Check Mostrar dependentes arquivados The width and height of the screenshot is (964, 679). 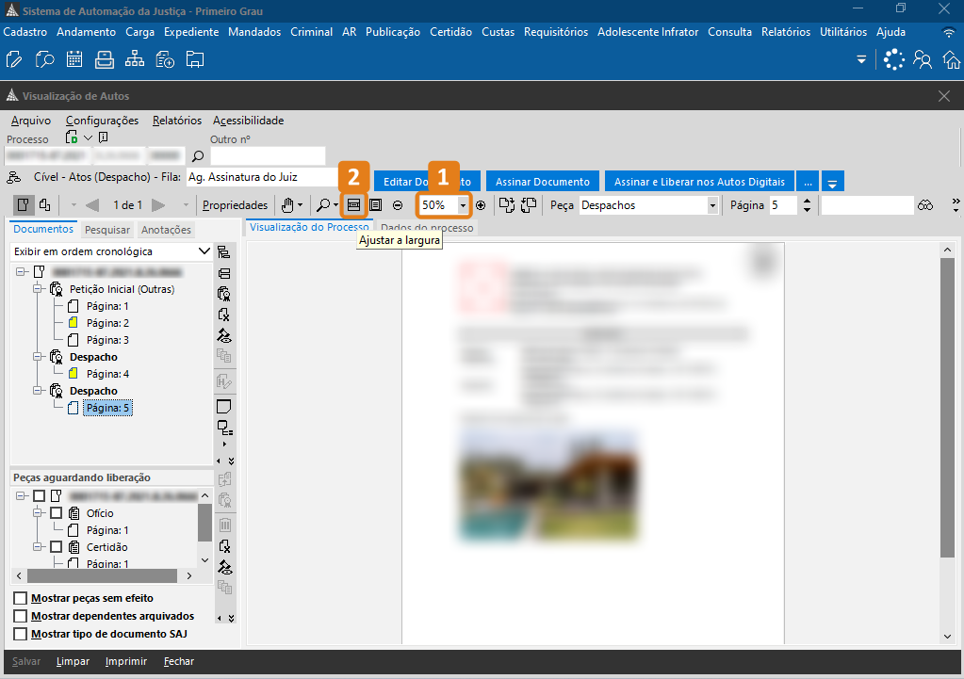click(21, 616)
